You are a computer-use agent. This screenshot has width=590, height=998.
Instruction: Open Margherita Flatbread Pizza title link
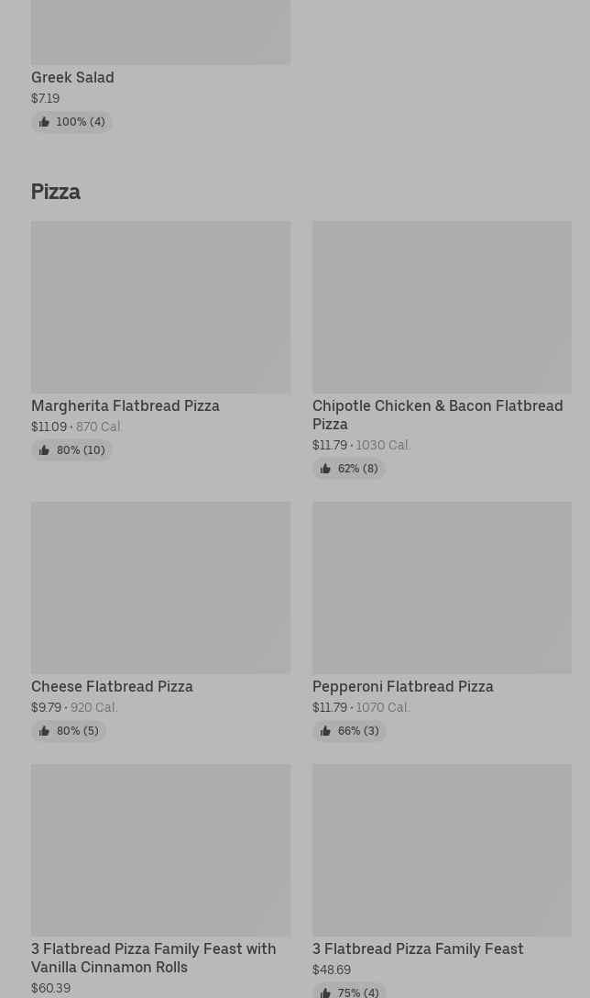pos(126,405)
